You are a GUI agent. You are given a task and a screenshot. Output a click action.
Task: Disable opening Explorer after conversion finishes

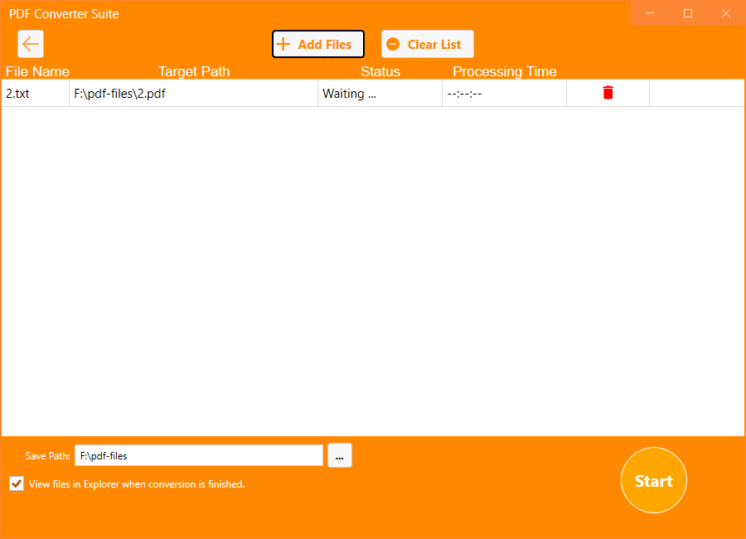pyautogui.click(x=16, y=483)
